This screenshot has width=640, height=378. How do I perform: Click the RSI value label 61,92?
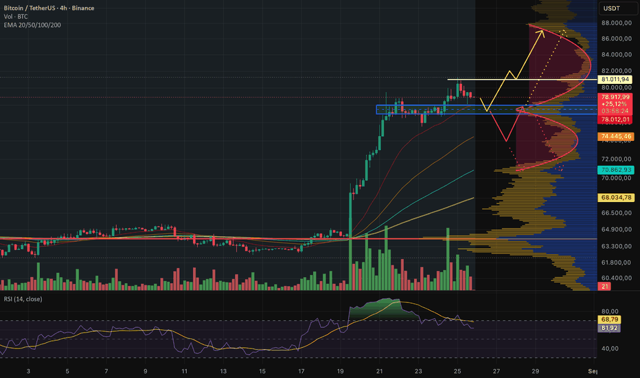point(609,328)
